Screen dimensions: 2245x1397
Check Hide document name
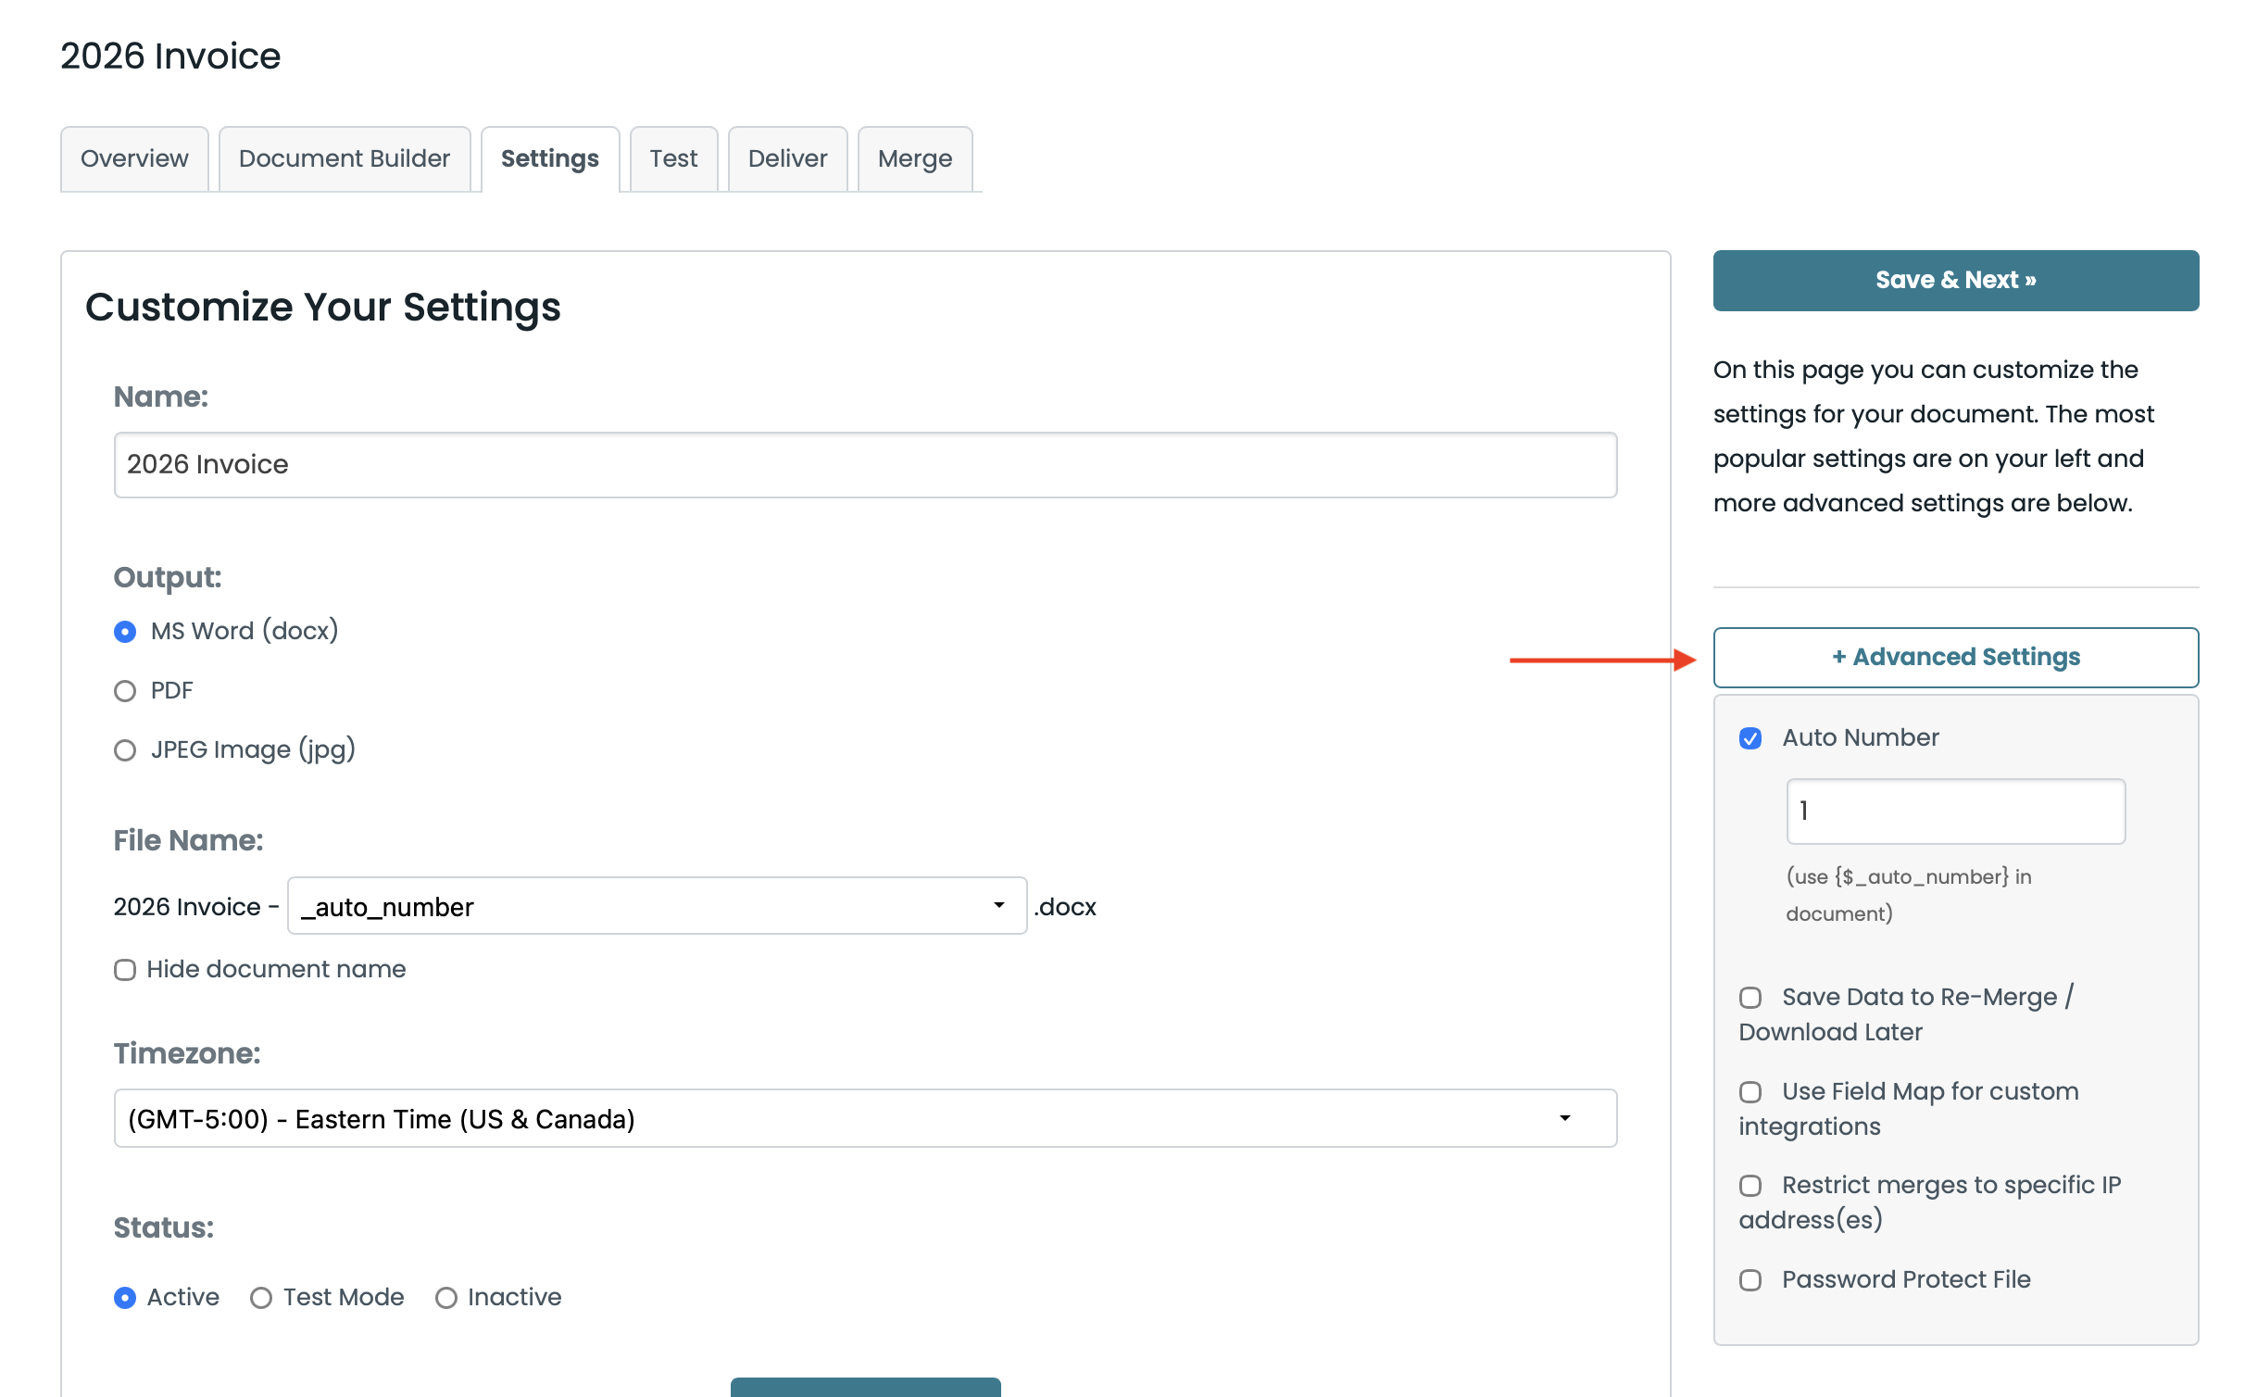click(x=125, y=970)
